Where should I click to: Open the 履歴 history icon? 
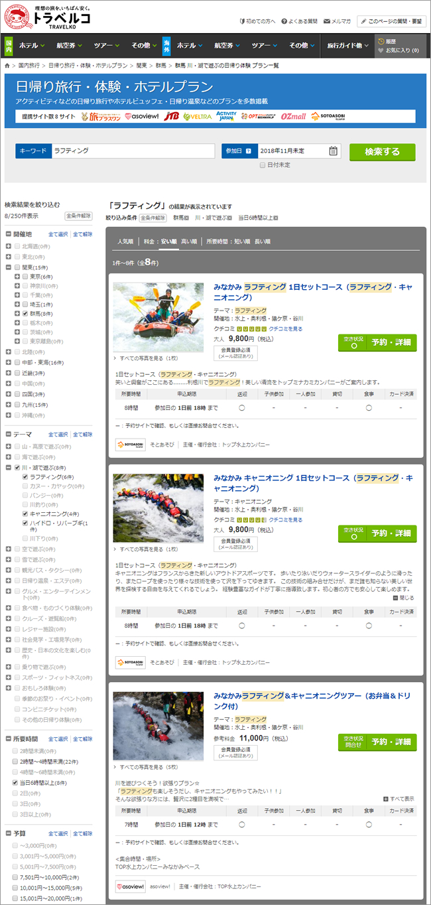pyautogui.click(x=381, y=41)
